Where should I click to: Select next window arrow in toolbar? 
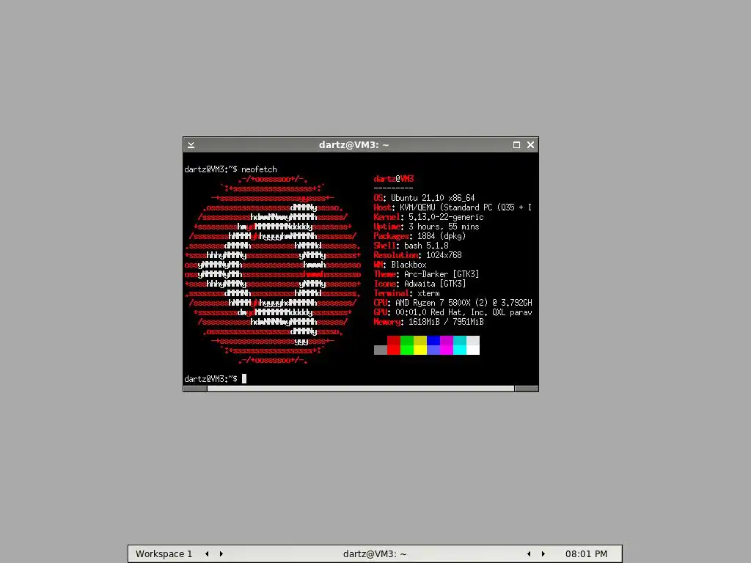[x=543, y=554]
